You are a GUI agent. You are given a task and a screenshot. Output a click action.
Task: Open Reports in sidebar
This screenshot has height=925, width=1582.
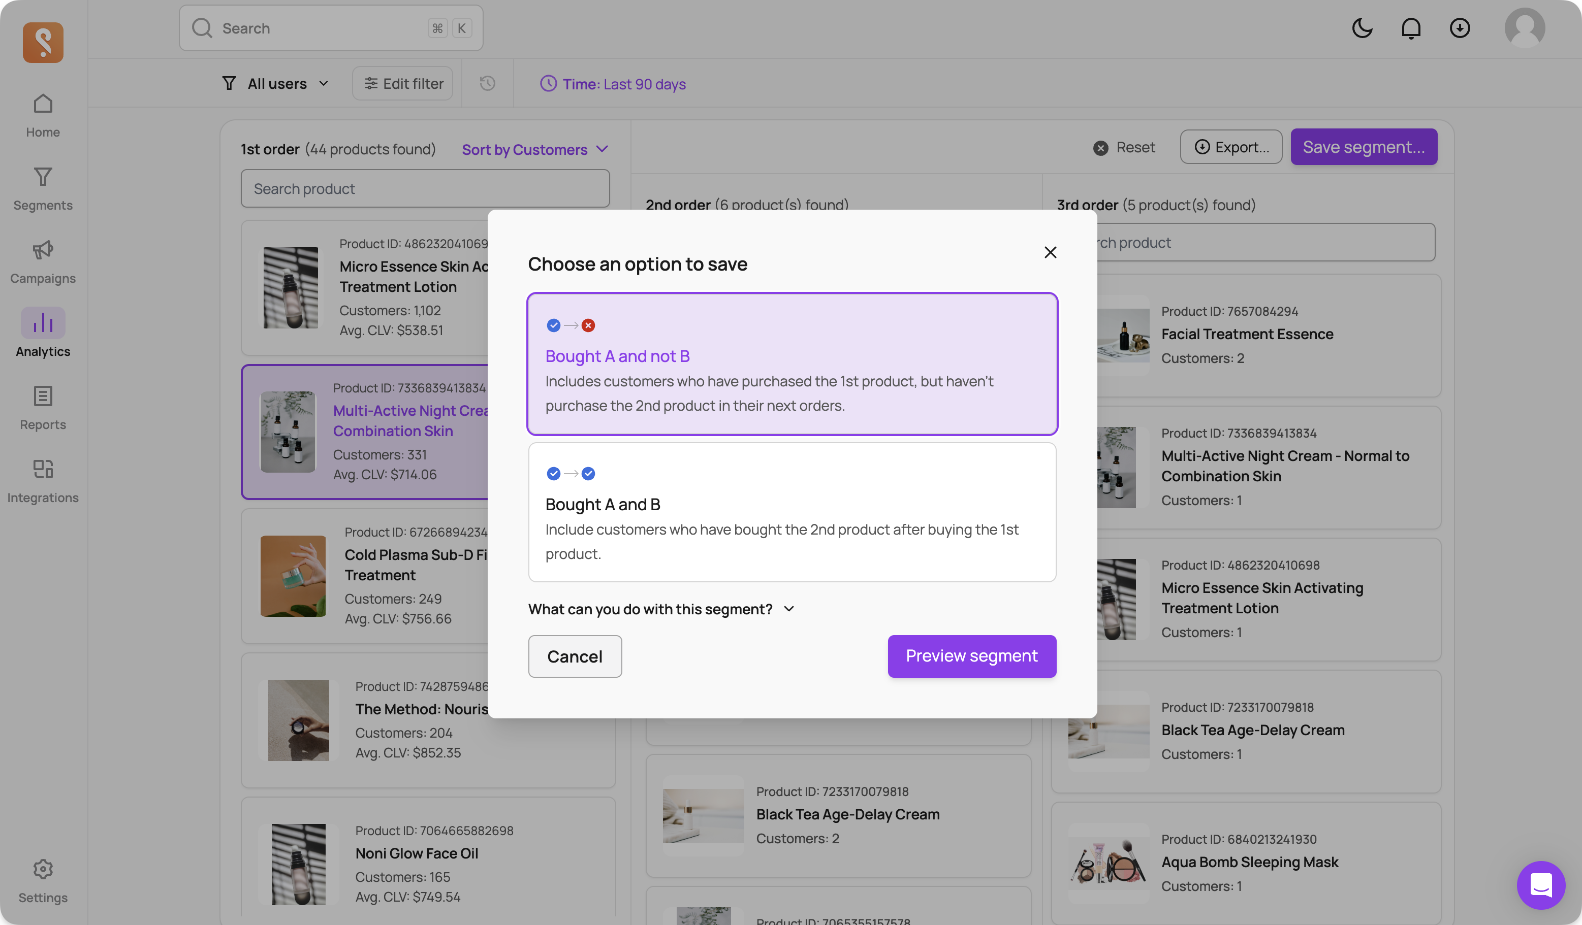pyautogui.click(x=43, y=408)
